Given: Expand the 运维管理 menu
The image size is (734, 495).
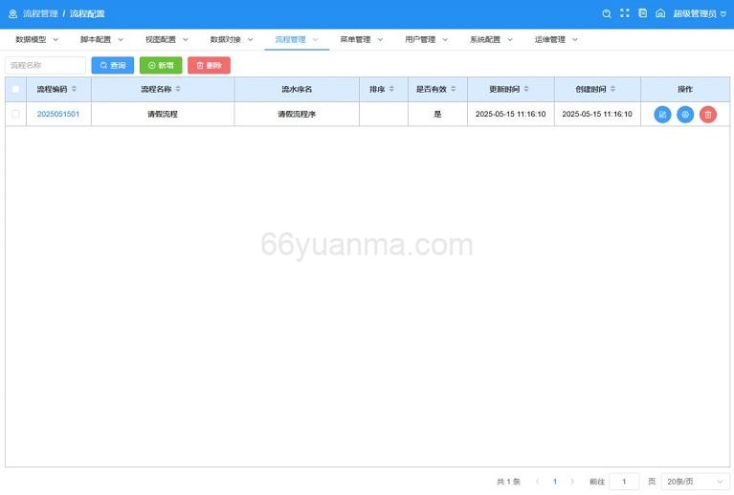Looking at the screenshot, I should click(x=556, y=40).
